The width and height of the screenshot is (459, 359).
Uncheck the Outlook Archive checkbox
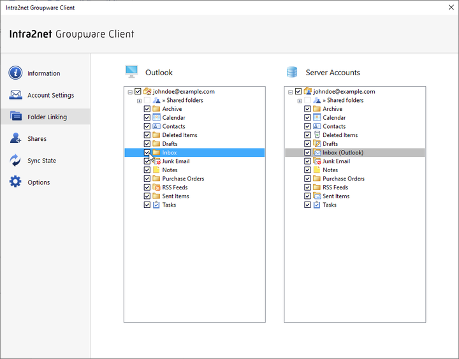pyautogui.click(x=147, y=109)
